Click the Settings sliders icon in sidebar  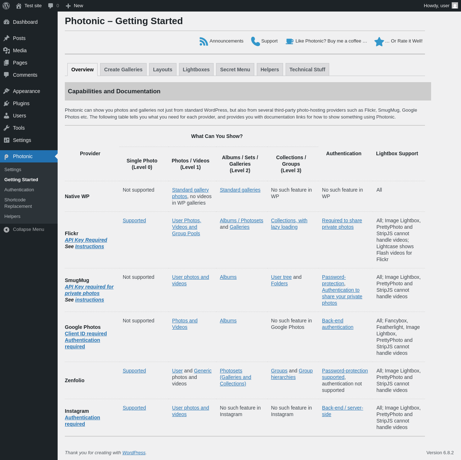click(6, 140)
